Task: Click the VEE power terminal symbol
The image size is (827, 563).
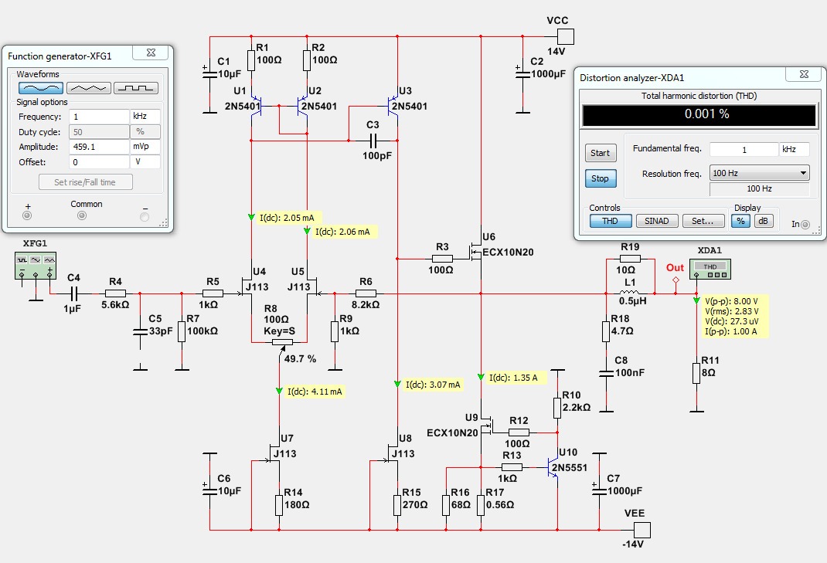Action: click(642, 530)
